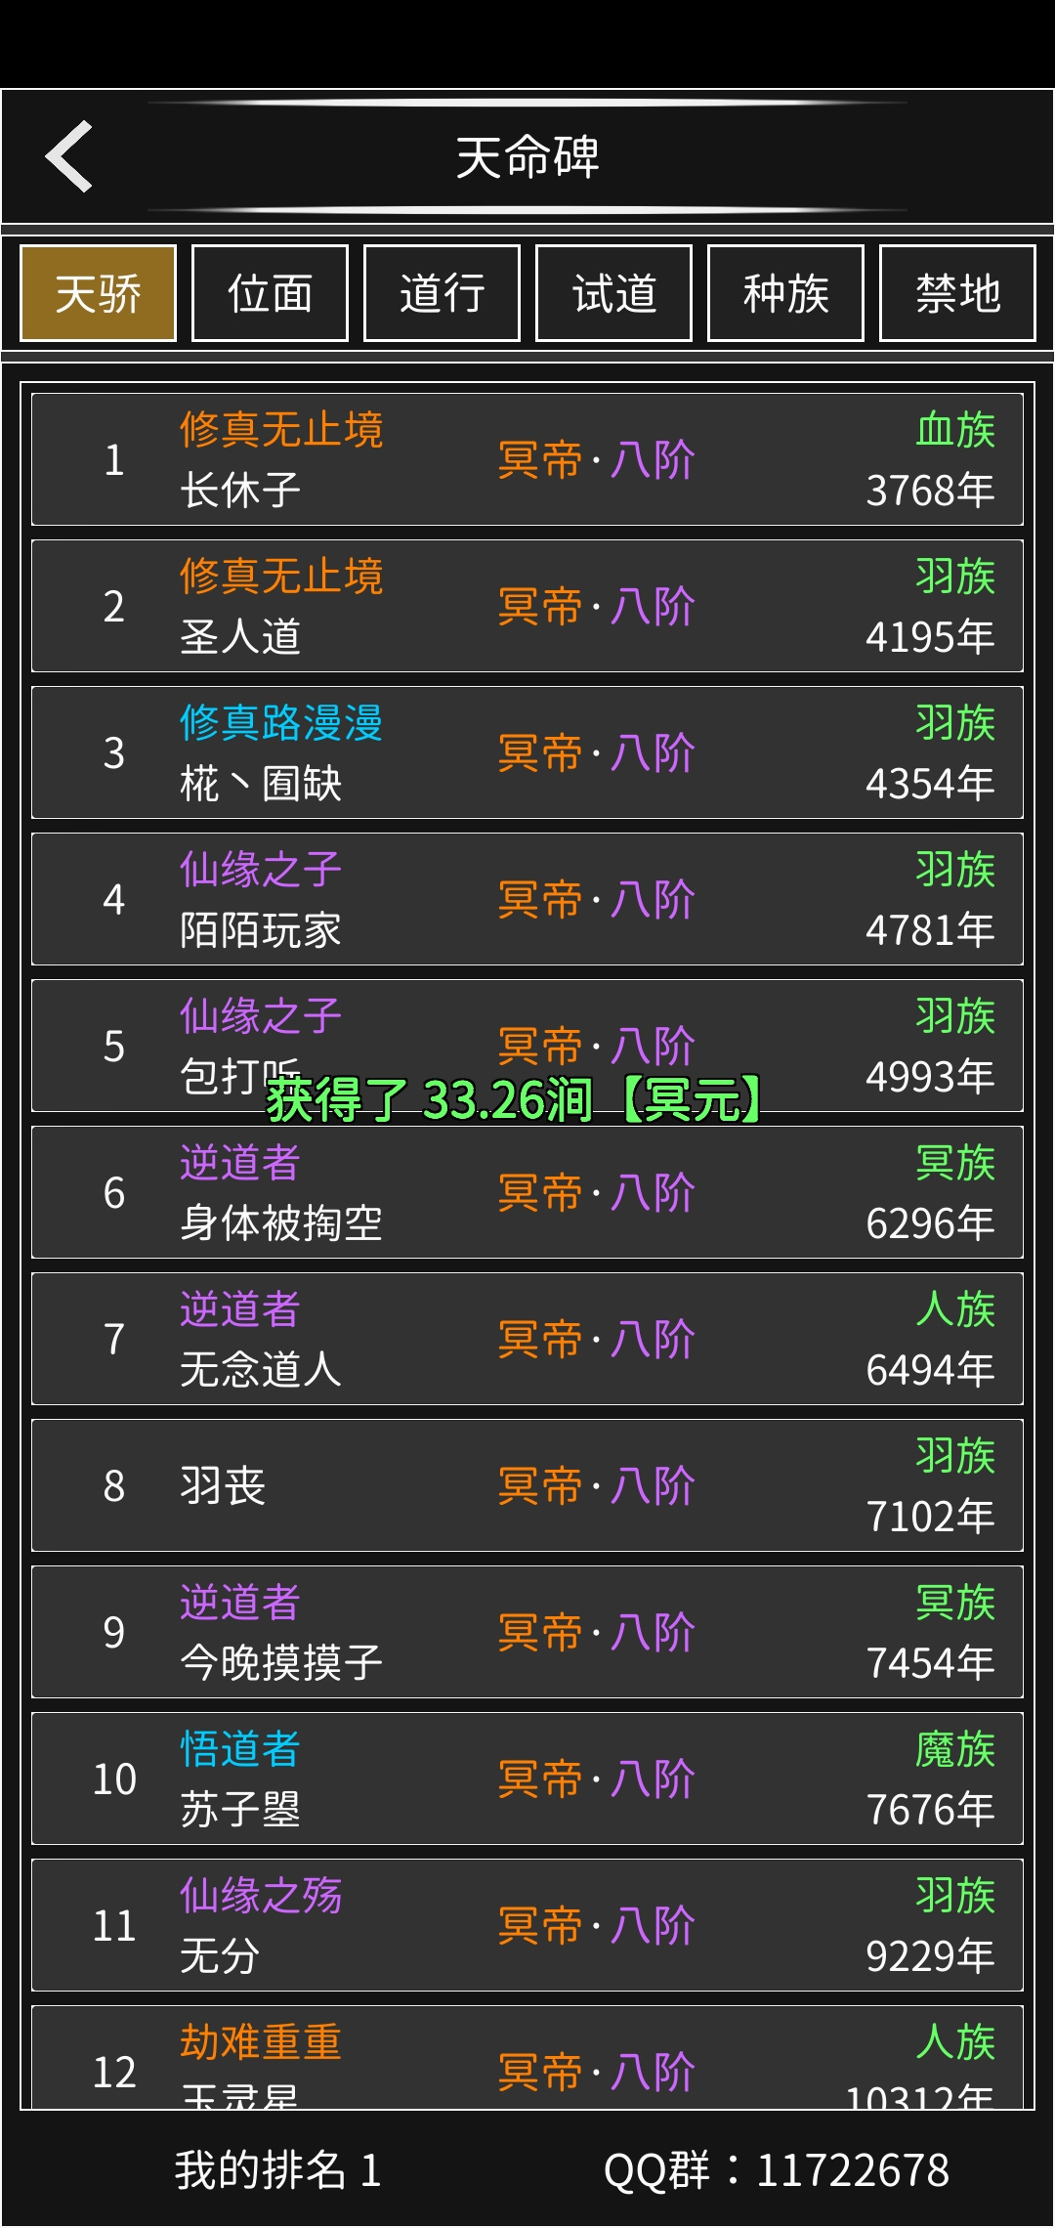Open the 种族 ranking tab
The image size is (1055, 2228).
[x=785, y=293]
